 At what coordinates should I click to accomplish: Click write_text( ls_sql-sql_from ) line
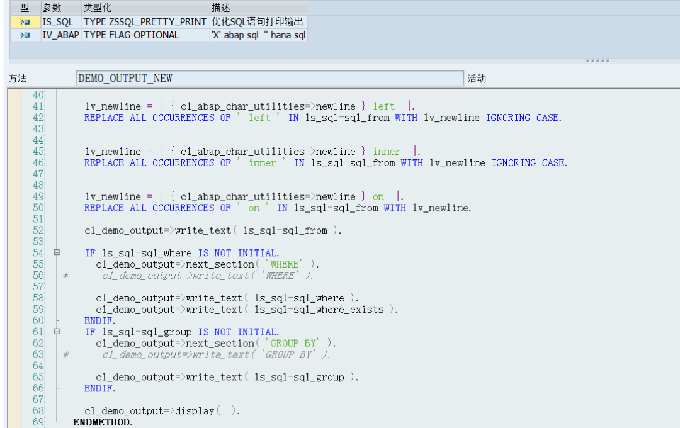(213, 230)
